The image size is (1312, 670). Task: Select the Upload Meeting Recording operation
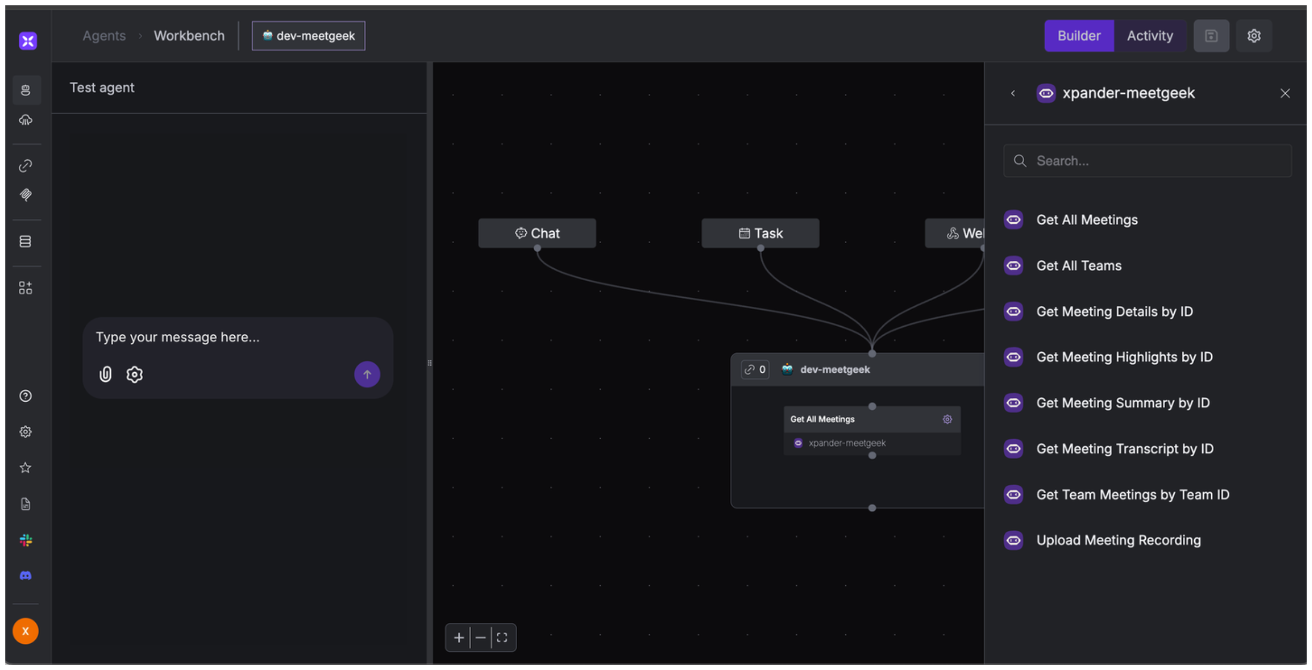(1118, 540)
